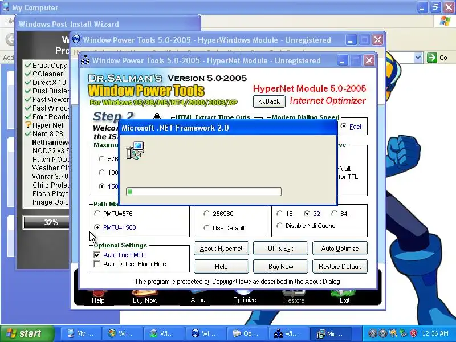This screenshot has height=342, width=456.
Task: Select 'Nero 8.28' in the wizard list
Action: 48,134
